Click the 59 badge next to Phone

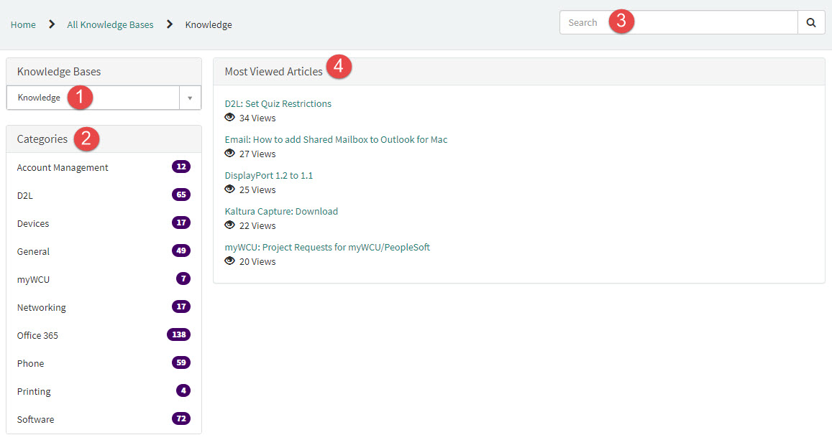[x=180, y=362]
